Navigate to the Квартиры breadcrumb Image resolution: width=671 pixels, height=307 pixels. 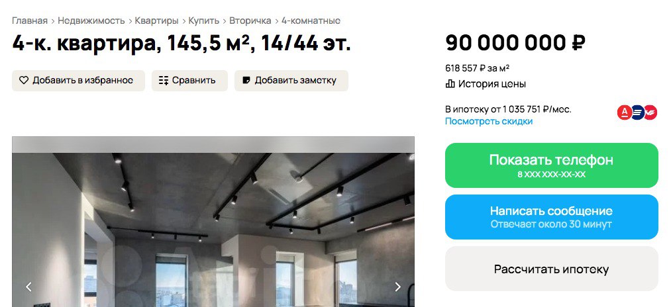click(156, 21)
